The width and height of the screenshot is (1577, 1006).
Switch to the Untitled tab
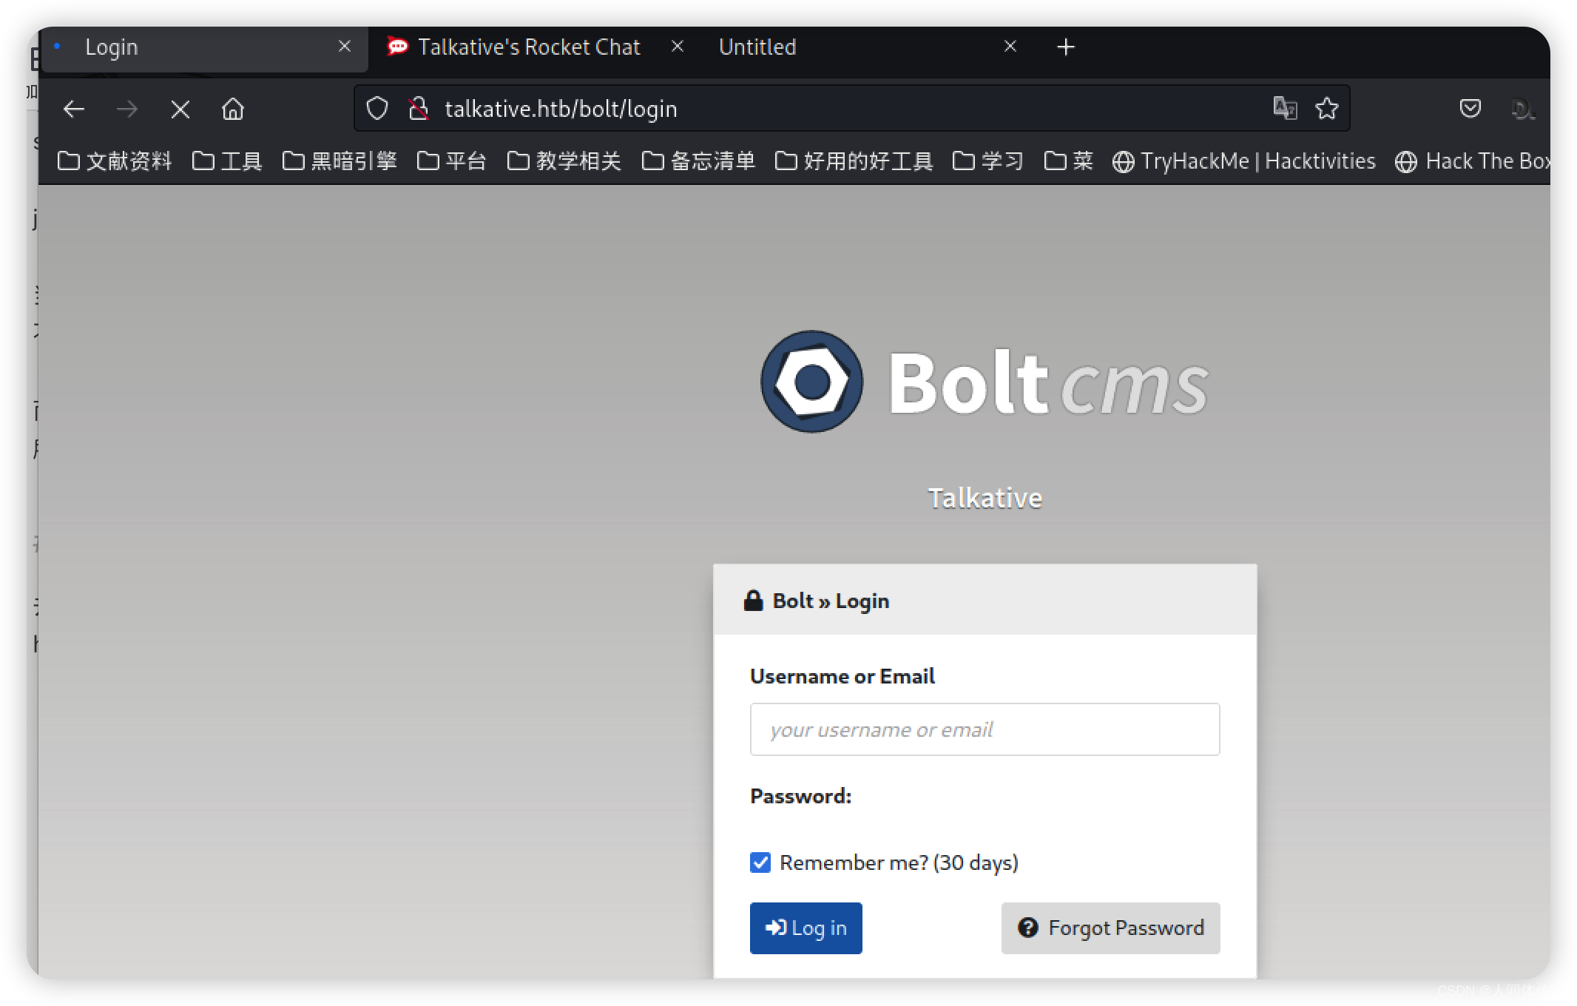[757, 47]
